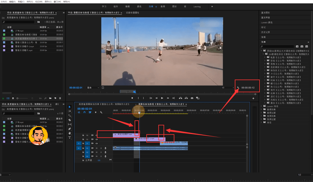Select the Type text tool
Image resolution: width=313 pixels, height=182 pixels.
(70, 138)
